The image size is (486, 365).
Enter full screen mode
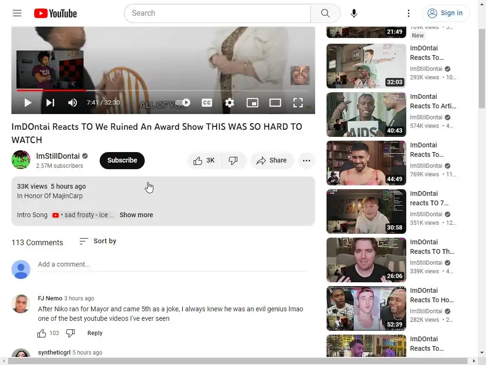[x=298, y=103]
